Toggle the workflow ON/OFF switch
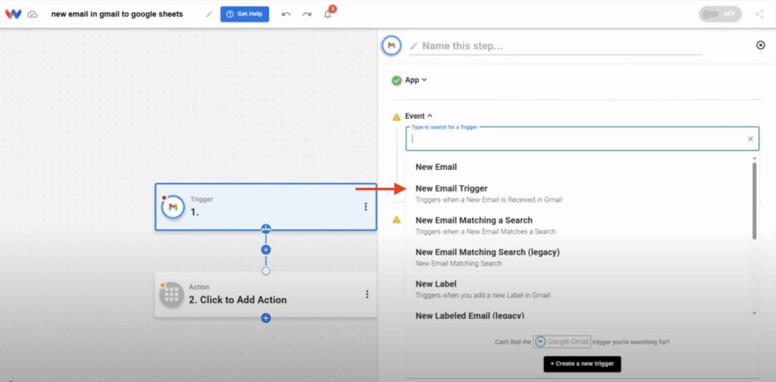The width and height of the screenshot is (776, 382). point(720,14)
